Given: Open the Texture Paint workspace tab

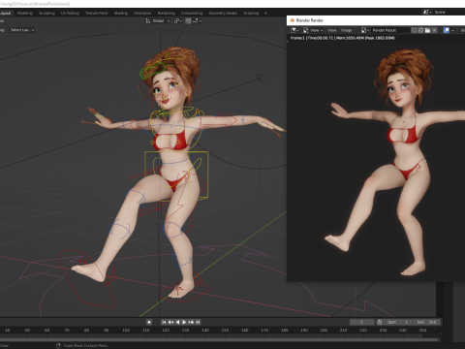Looking at the screenshot, I should (96, 13).
